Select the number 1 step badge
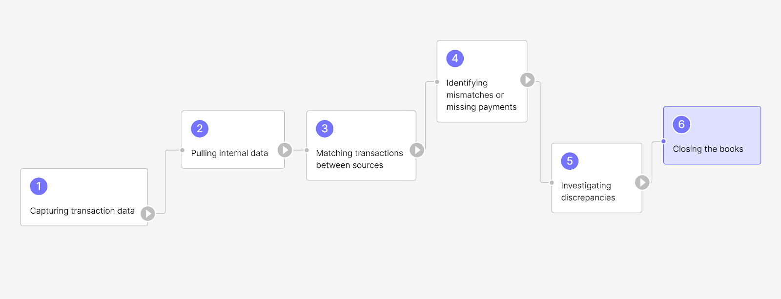This screenshot has height=299, width=781. [x=39, y=186]
